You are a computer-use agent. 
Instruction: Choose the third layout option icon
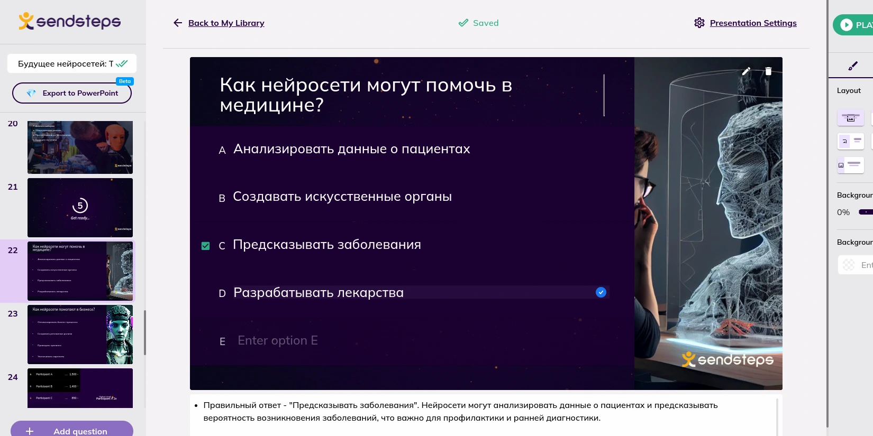coord(850,165)
